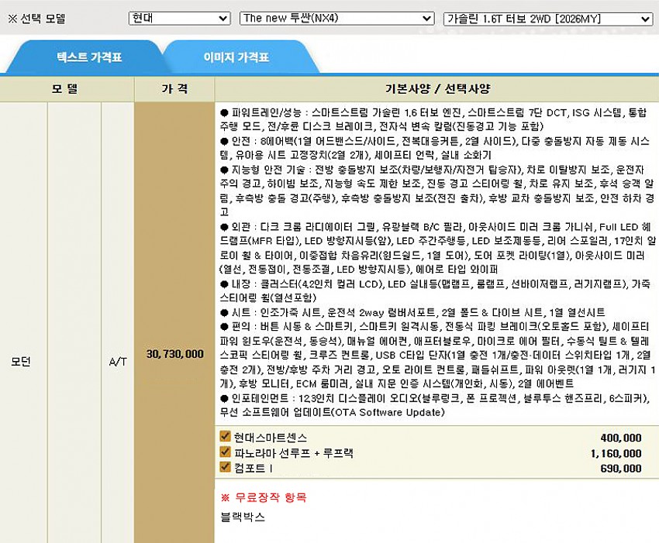The image size is (659, 543).
Task: Open the 가솔린 1.6T 터보 2WD dropdown
Action: [x=547, y=19]
